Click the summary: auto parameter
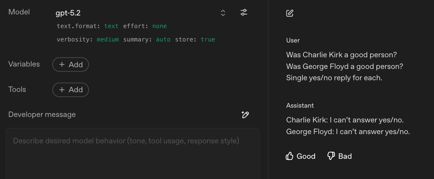This screenshot has height=179, width=434. (147, 40)
